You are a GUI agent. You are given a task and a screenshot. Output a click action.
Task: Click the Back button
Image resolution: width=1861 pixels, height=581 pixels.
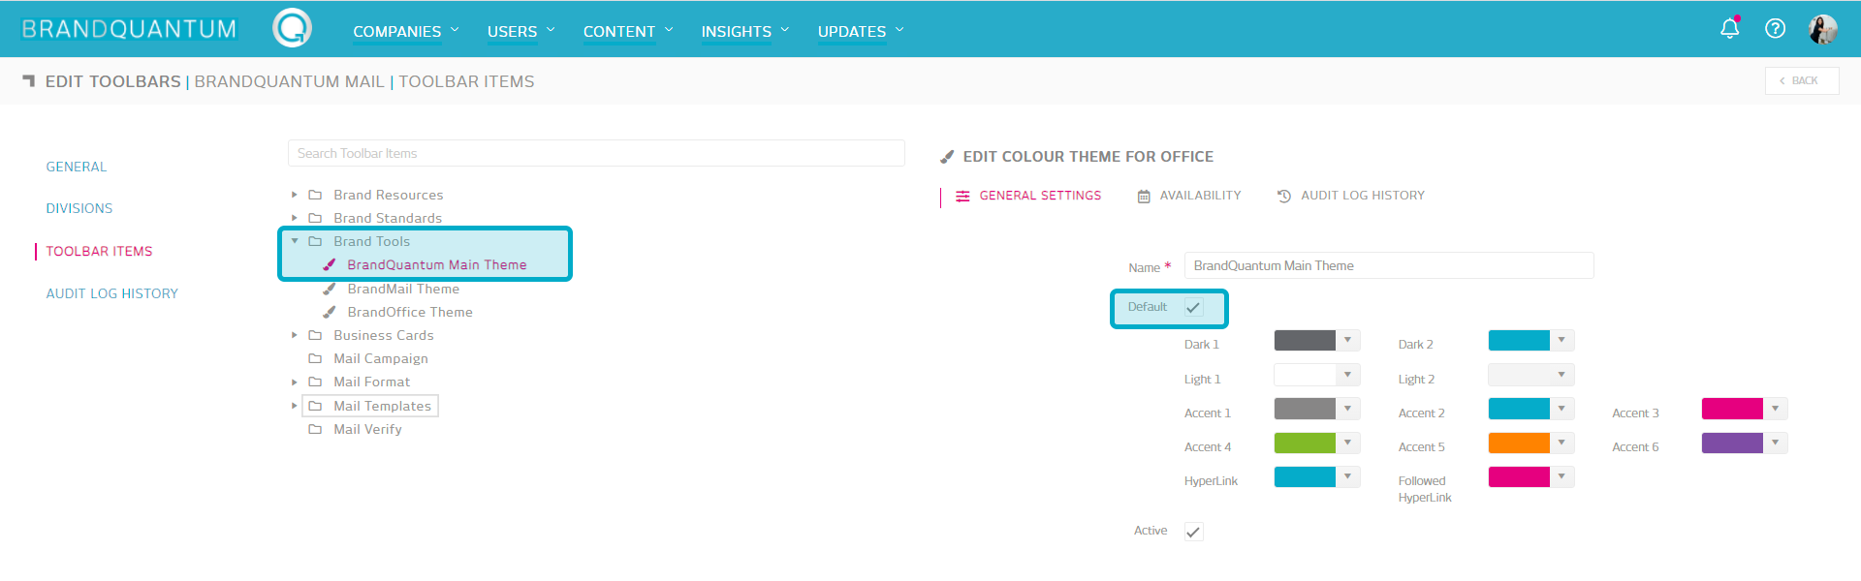[x=1802, y=80]
